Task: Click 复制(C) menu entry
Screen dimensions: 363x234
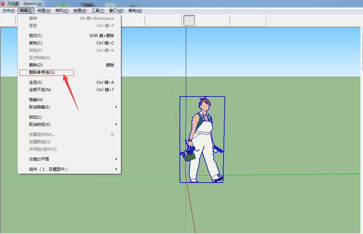Action: tap(36, 43)
